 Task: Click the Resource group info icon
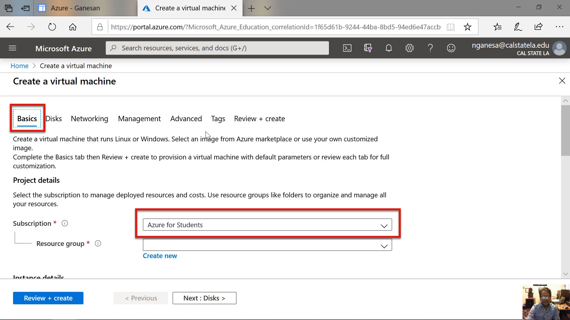[98, 244]
